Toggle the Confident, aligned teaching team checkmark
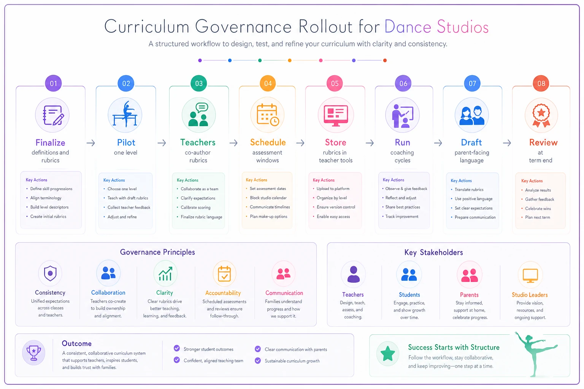This screenshot has height=389, width=584. click(177, 360)
